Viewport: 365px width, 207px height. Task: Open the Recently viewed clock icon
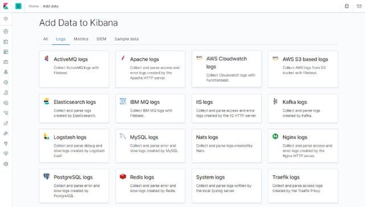(x=6, y=19)
